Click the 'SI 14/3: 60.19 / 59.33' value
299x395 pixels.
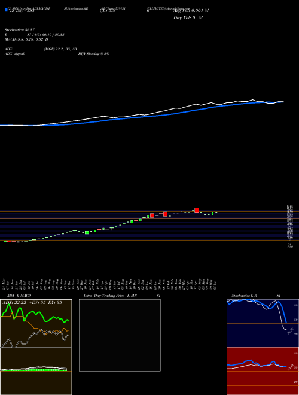coord(46,35)
